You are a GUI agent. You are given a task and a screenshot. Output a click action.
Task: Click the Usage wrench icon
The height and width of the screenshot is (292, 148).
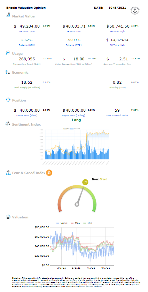click(x=8, y=53)
